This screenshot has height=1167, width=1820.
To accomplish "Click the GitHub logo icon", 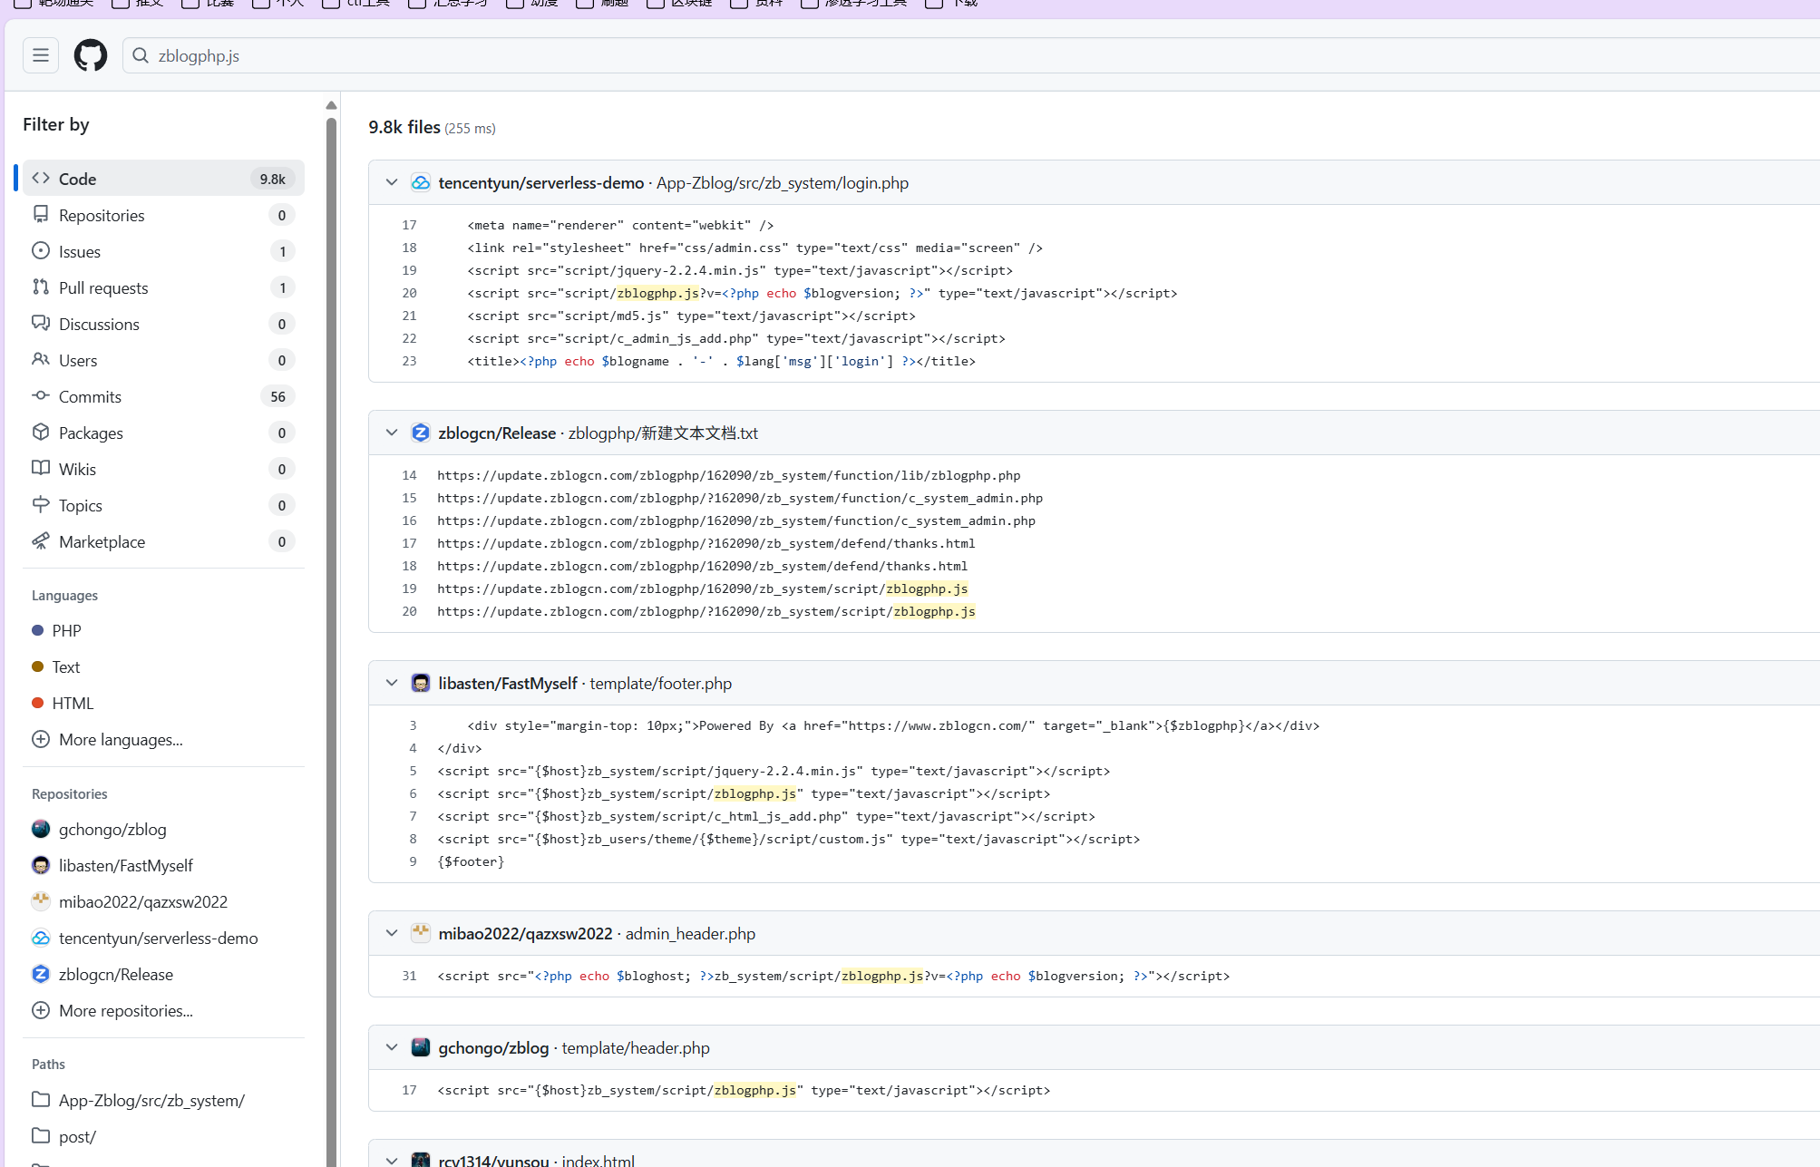I will click(91, 55).
